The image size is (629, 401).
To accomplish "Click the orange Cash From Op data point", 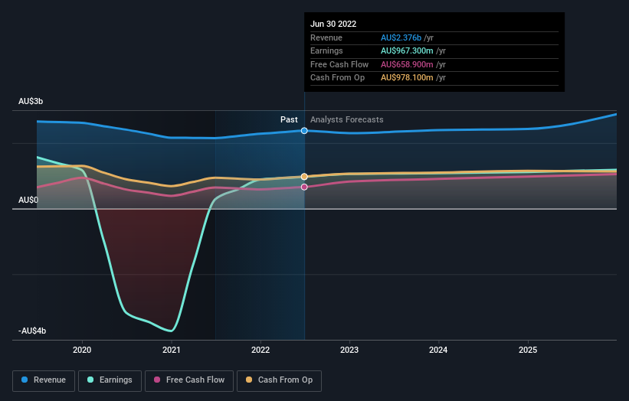I will 304,177.
